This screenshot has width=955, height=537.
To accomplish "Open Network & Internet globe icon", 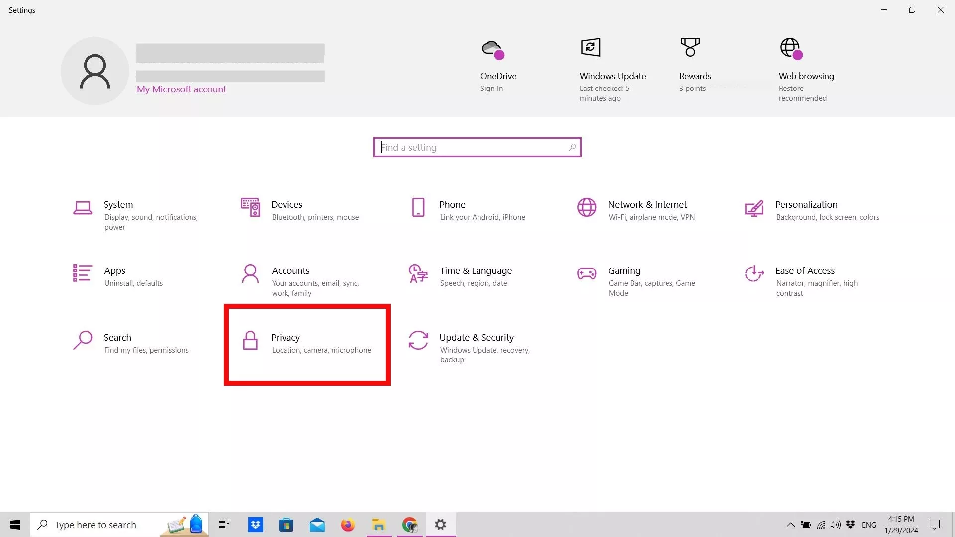I will pos(587,207).
